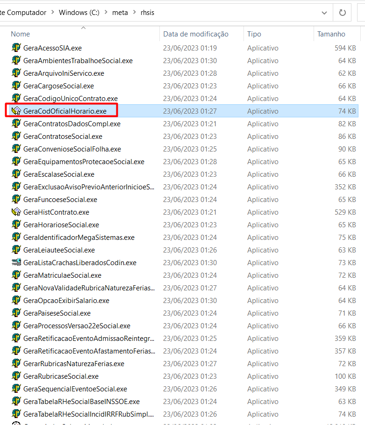Sort files by Nome column header
The image size is (365, 426).
(x=20, y=34)
